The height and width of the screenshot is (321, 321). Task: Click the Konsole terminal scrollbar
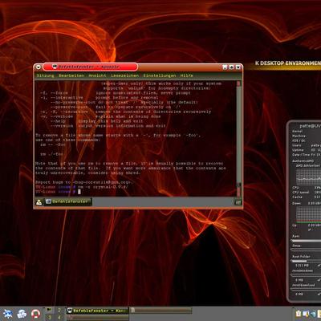[238, 138]
